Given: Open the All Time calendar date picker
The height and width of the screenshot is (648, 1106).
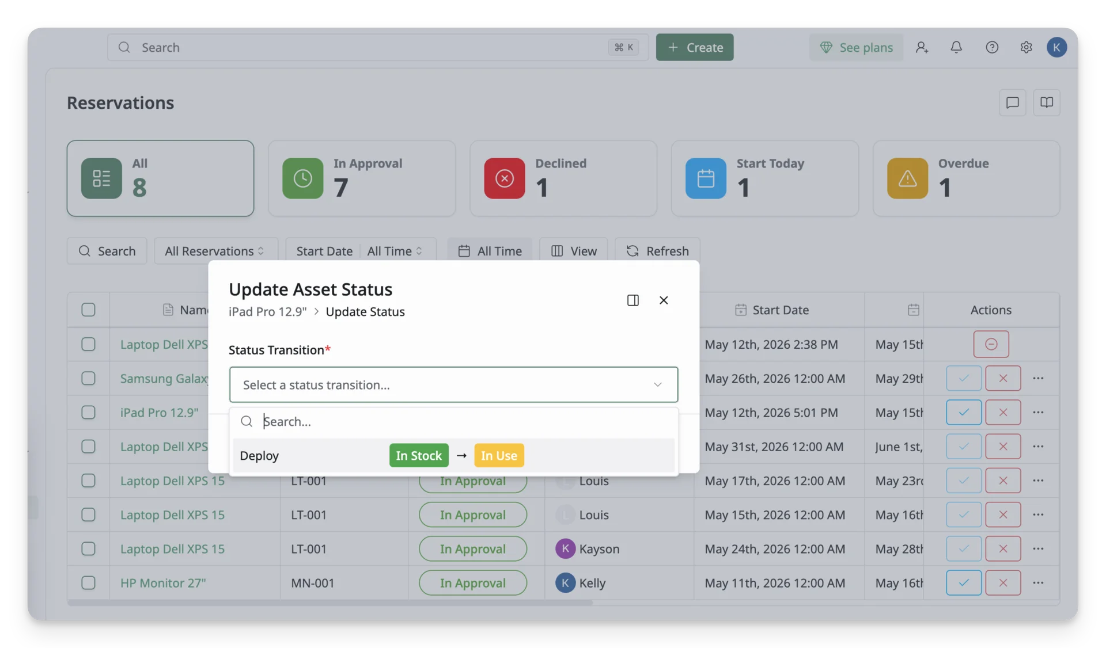Looking at the screenshot, I should click(x=490, y=251).
